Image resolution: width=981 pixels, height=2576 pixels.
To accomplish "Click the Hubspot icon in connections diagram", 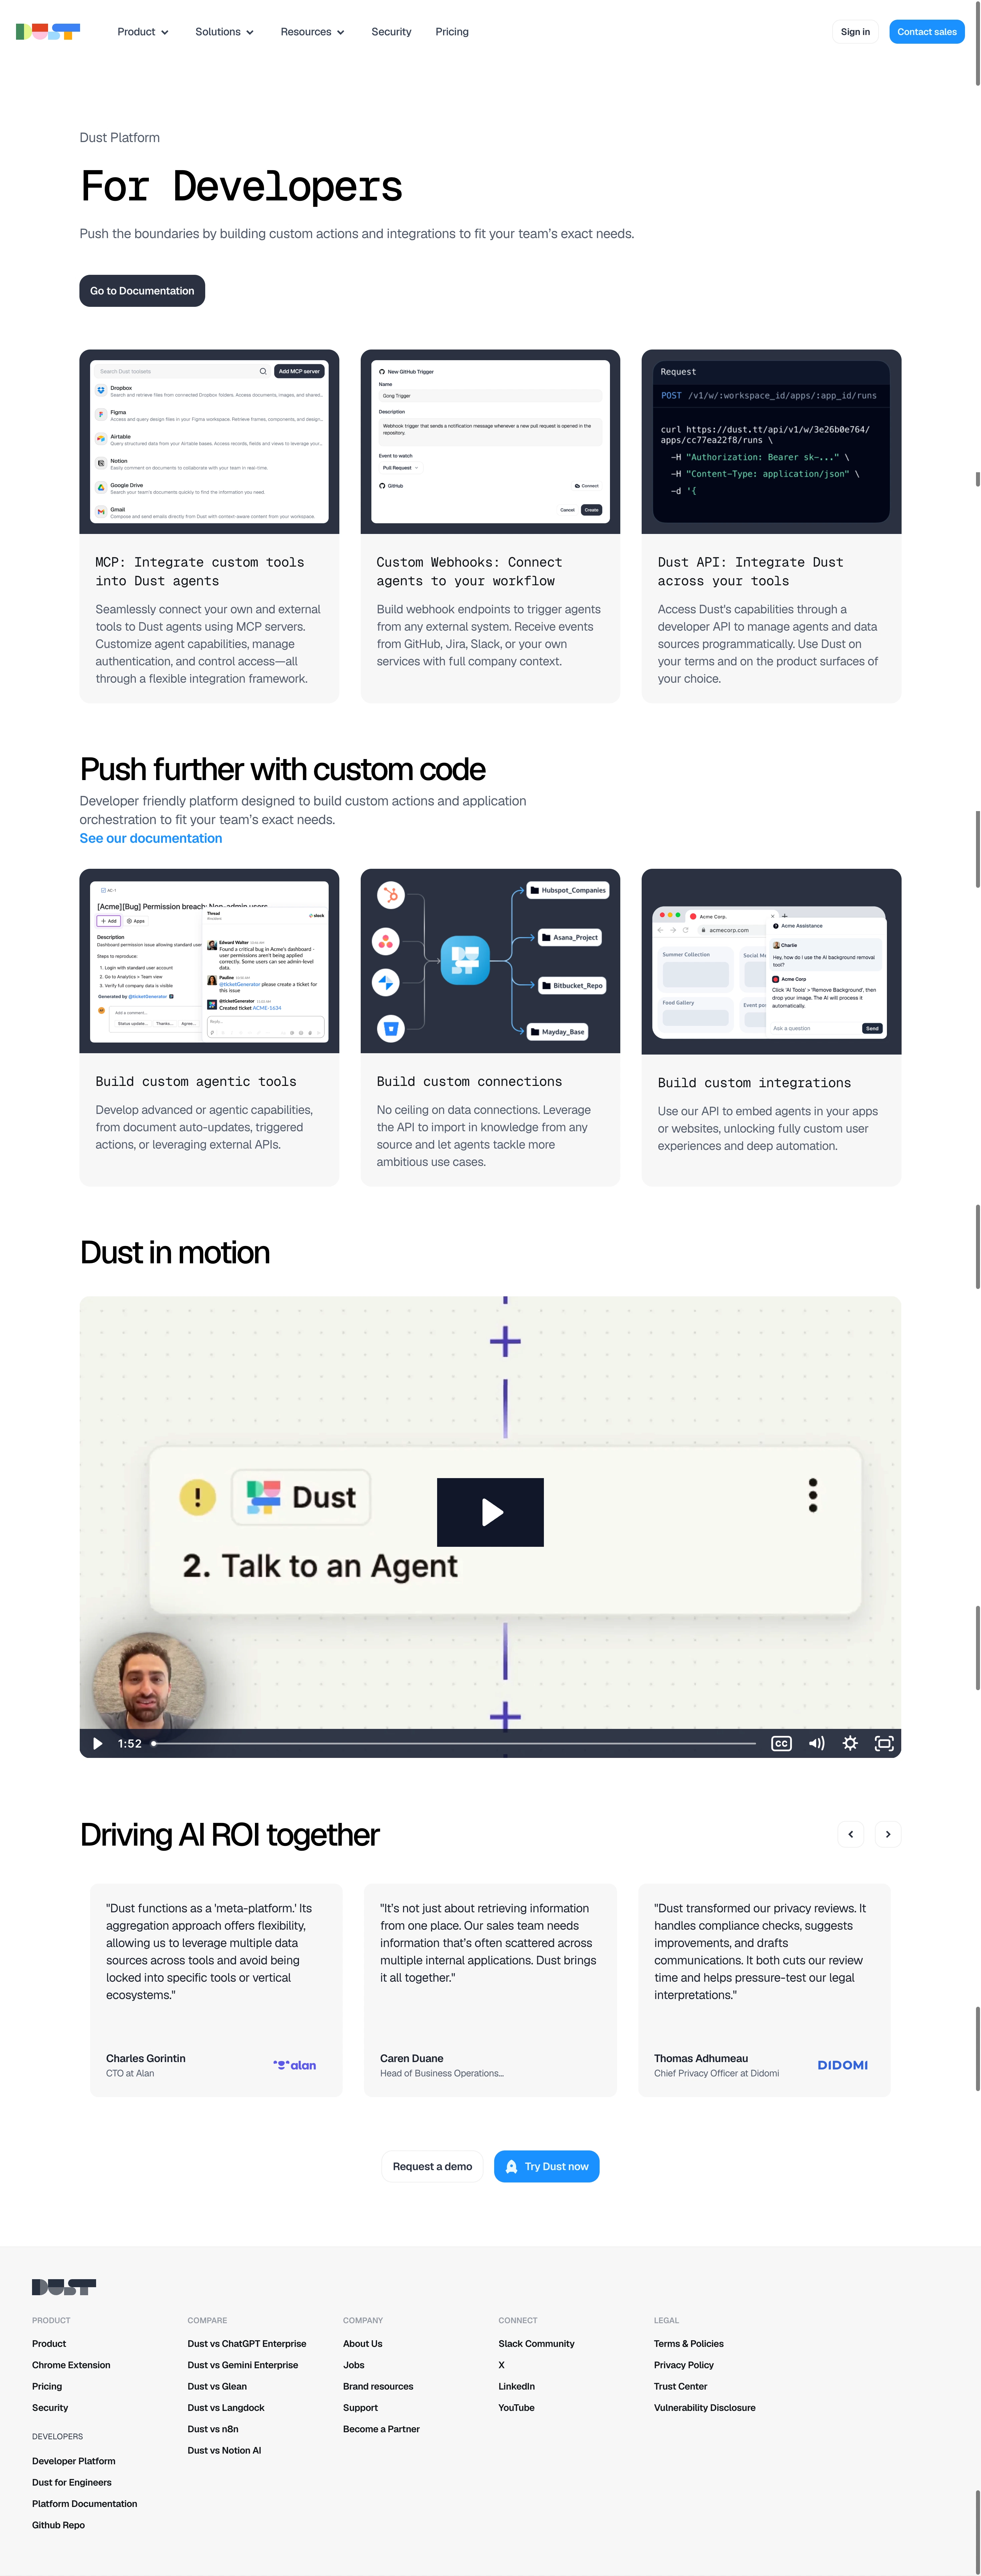I will point(391,895).
